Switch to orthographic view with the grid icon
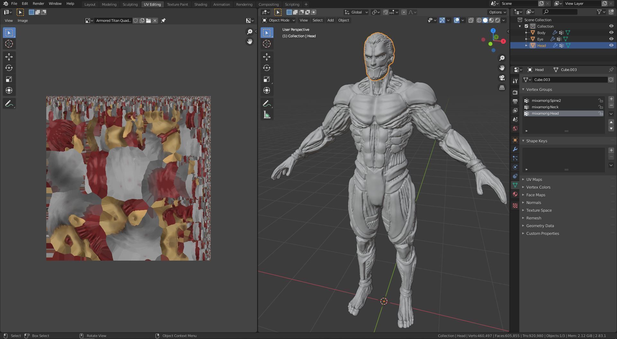 502,88
